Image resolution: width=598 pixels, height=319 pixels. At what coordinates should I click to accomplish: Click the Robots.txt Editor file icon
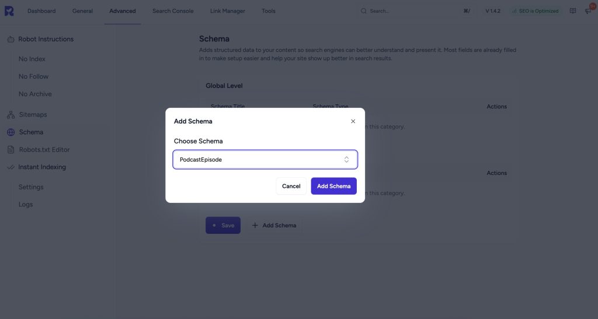coord(11,150)
